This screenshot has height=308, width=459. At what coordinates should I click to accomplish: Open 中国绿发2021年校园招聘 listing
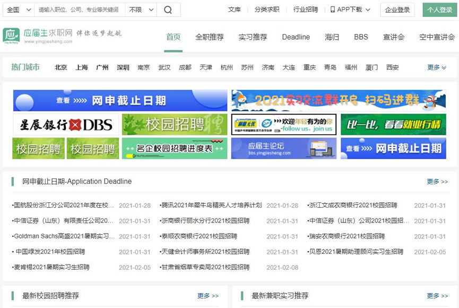click(x=49, y=252)
